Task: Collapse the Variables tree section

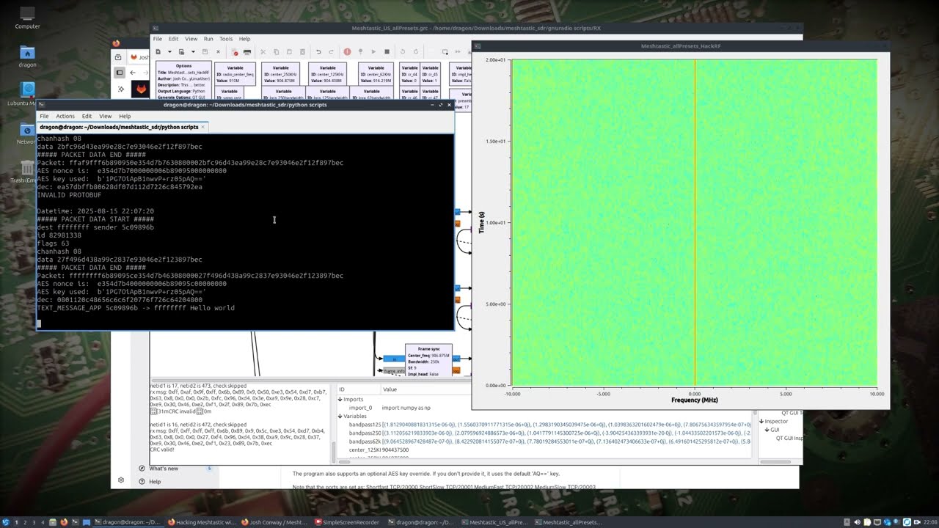Action: coord(340,416)
